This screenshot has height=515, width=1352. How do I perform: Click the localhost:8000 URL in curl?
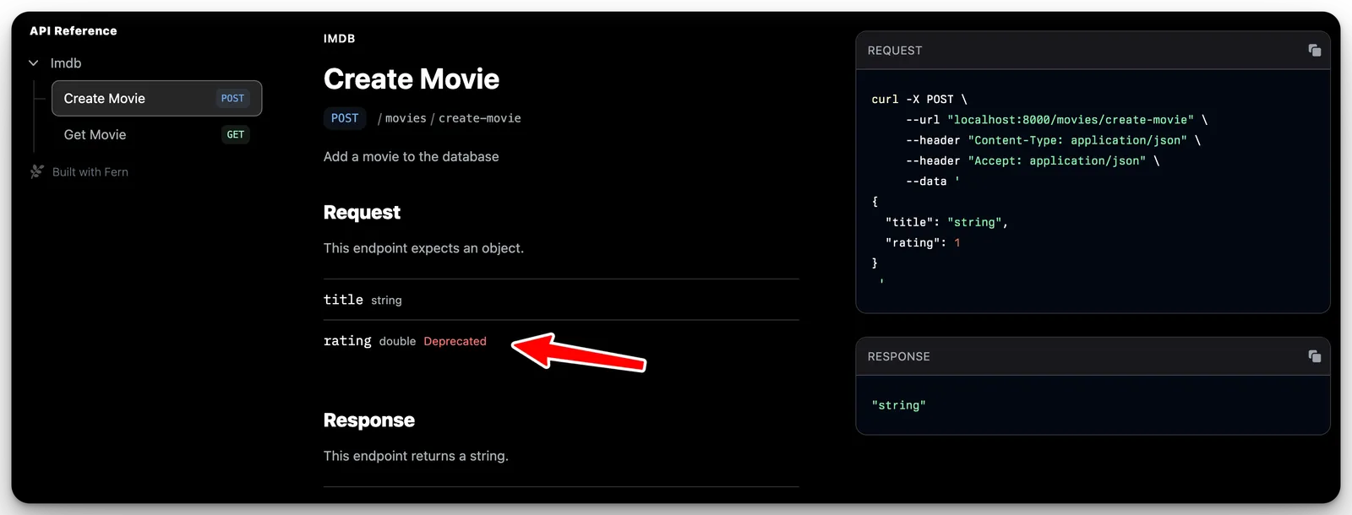(1071, 120)
